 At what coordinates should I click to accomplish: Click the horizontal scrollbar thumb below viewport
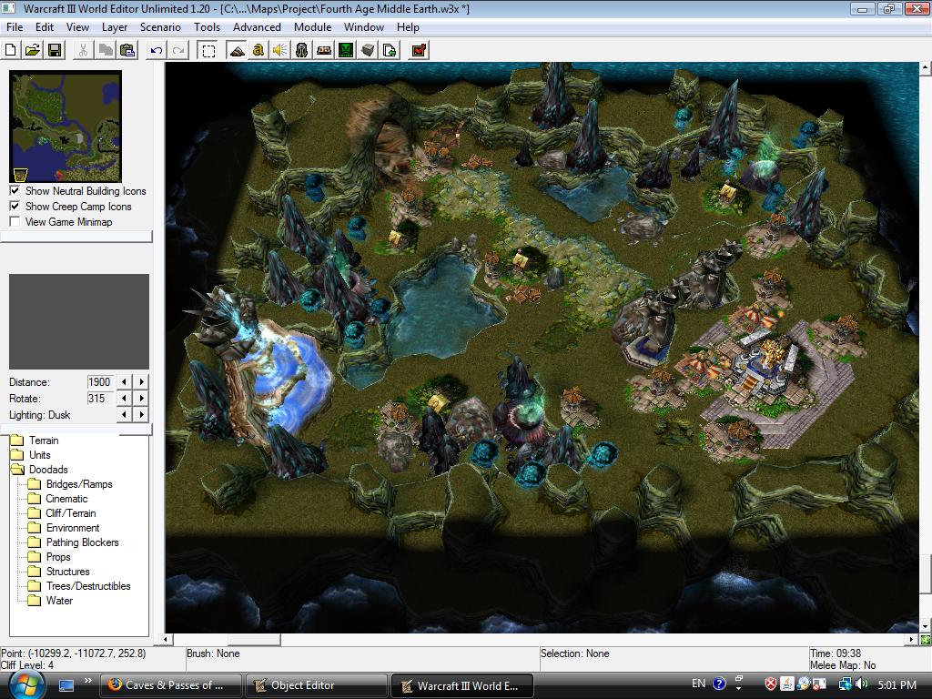tap(254, 640)
